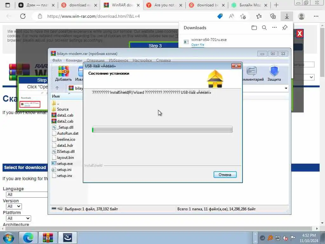325x244 pixels.
Task: Search downloads with magnifier icon
Action: coord(264,28)
